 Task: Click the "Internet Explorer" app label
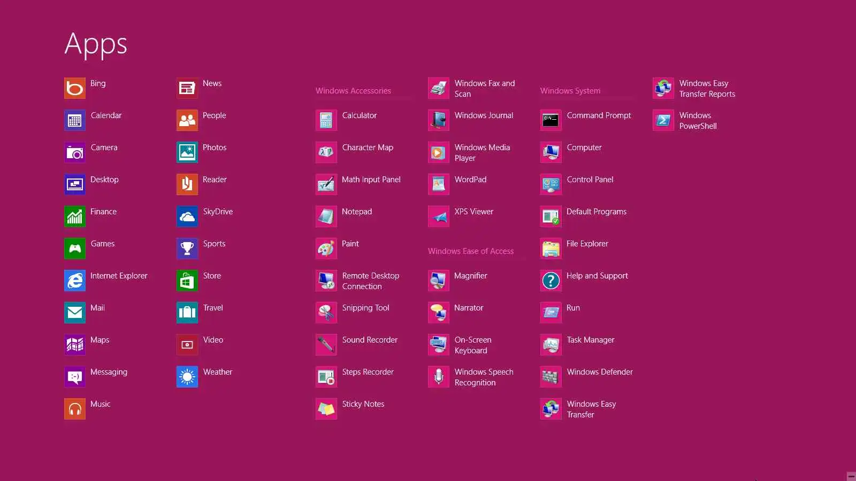[119, 276]
